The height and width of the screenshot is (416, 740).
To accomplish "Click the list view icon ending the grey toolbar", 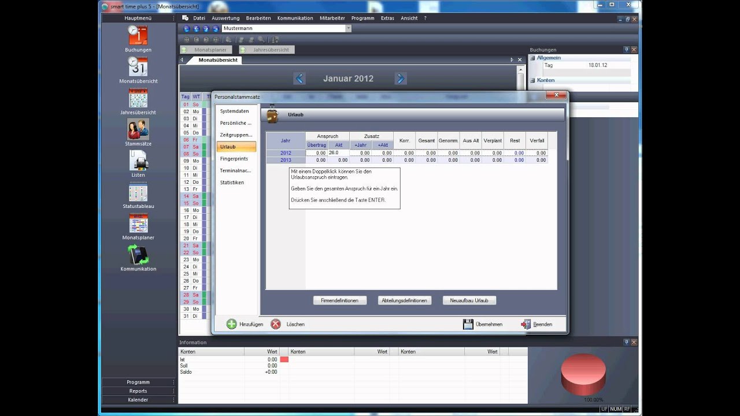I will pos(275,40).
